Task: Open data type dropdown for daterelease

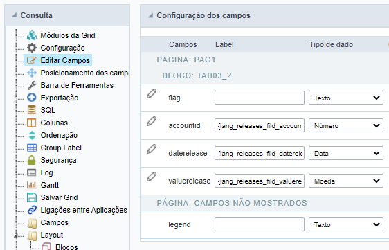Action: click(x=346, y=153)
